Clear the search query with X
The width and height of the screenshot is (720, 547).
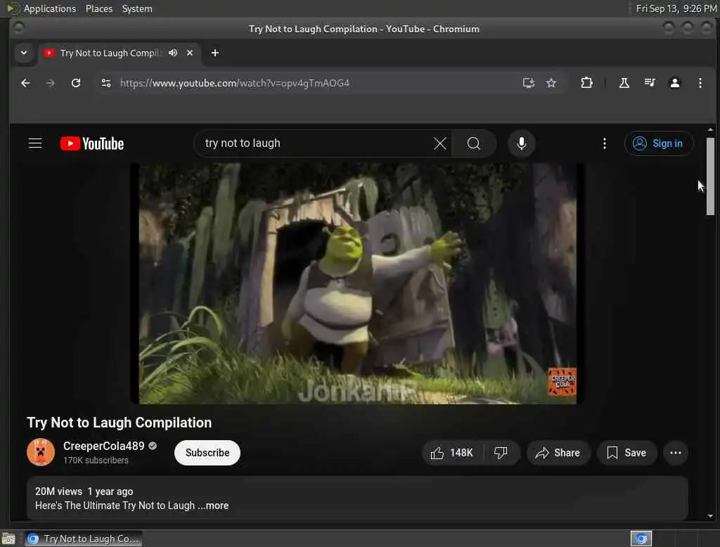pos(440,143)
